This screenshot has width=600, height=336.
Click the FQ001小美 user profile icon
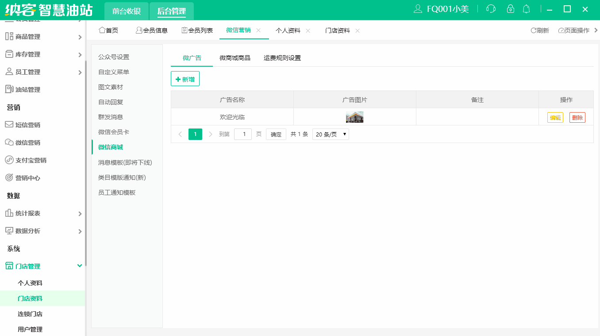click(x=418, y=9)
